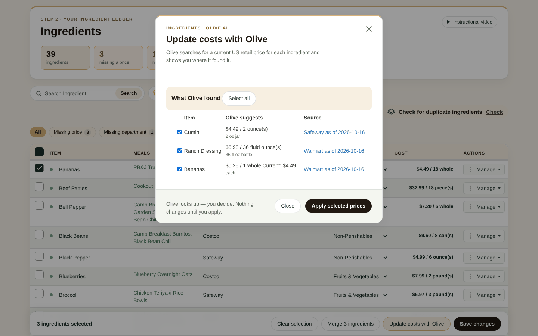Open department dropdown for Black Pepper
538x336 pixels.
pos(360,258)
